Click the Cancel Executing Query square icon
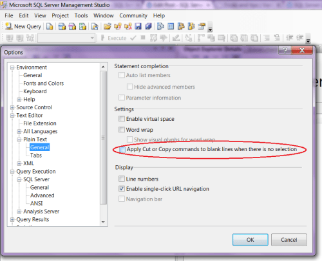The height and width of the screenshot is (261, 322). pyautogui.click(x=143, y=38)
